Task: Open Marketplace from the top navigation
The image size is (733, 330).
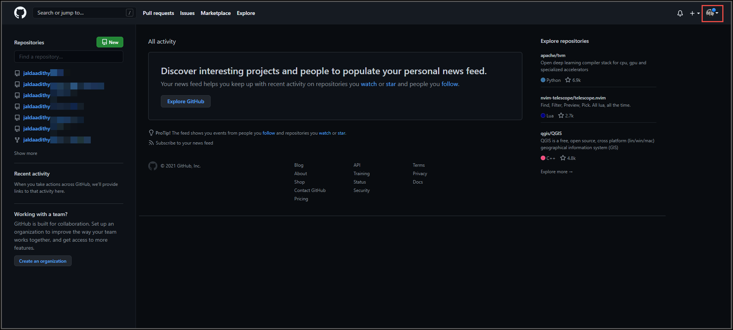Action: (216, 13)
